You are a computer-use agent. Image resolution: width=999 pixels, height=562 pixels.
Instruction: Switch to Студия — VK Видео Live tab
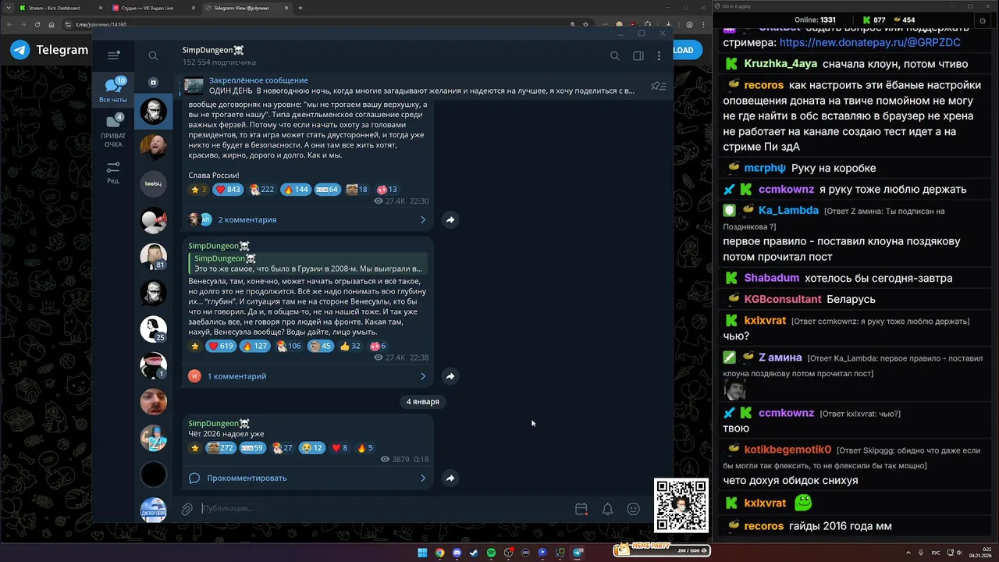click(x=153, y=8)
